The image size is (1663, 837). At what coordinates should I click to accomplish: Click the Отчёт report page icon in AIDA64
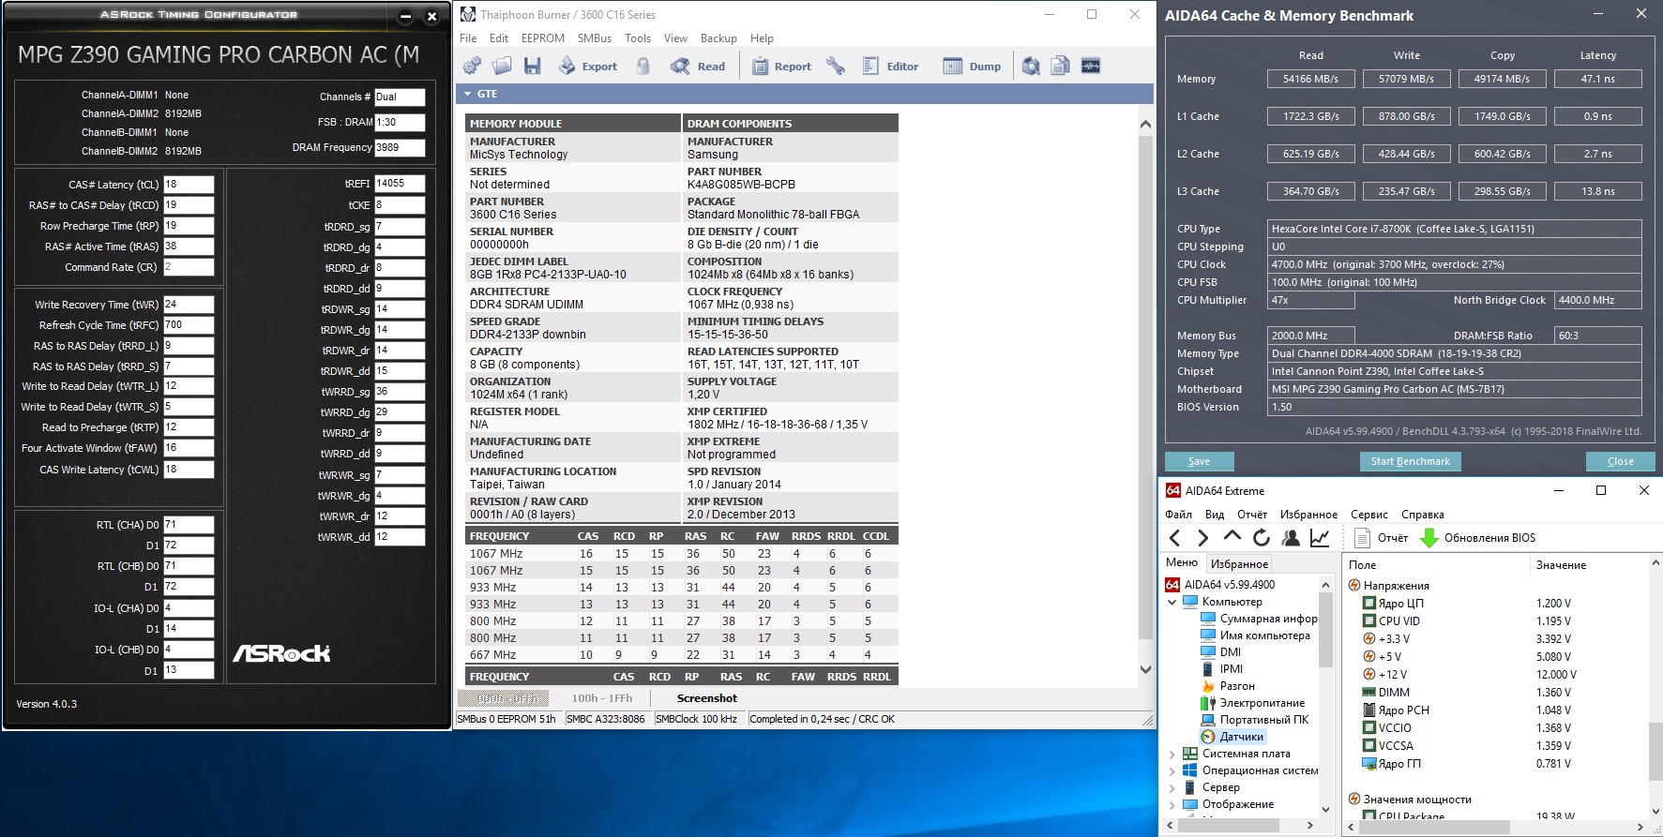[1363, 538]
